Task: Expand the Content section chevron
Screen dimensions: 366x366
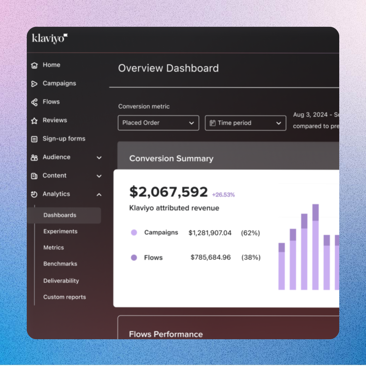Action: [99, 176]
